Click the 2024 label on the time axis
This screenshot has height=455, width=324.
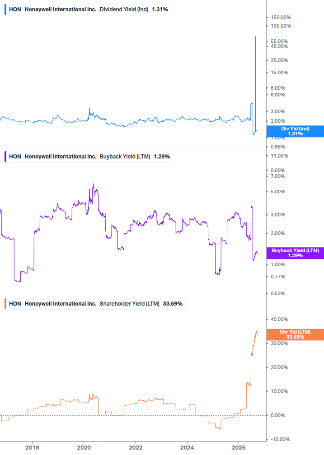click(187, 447)
